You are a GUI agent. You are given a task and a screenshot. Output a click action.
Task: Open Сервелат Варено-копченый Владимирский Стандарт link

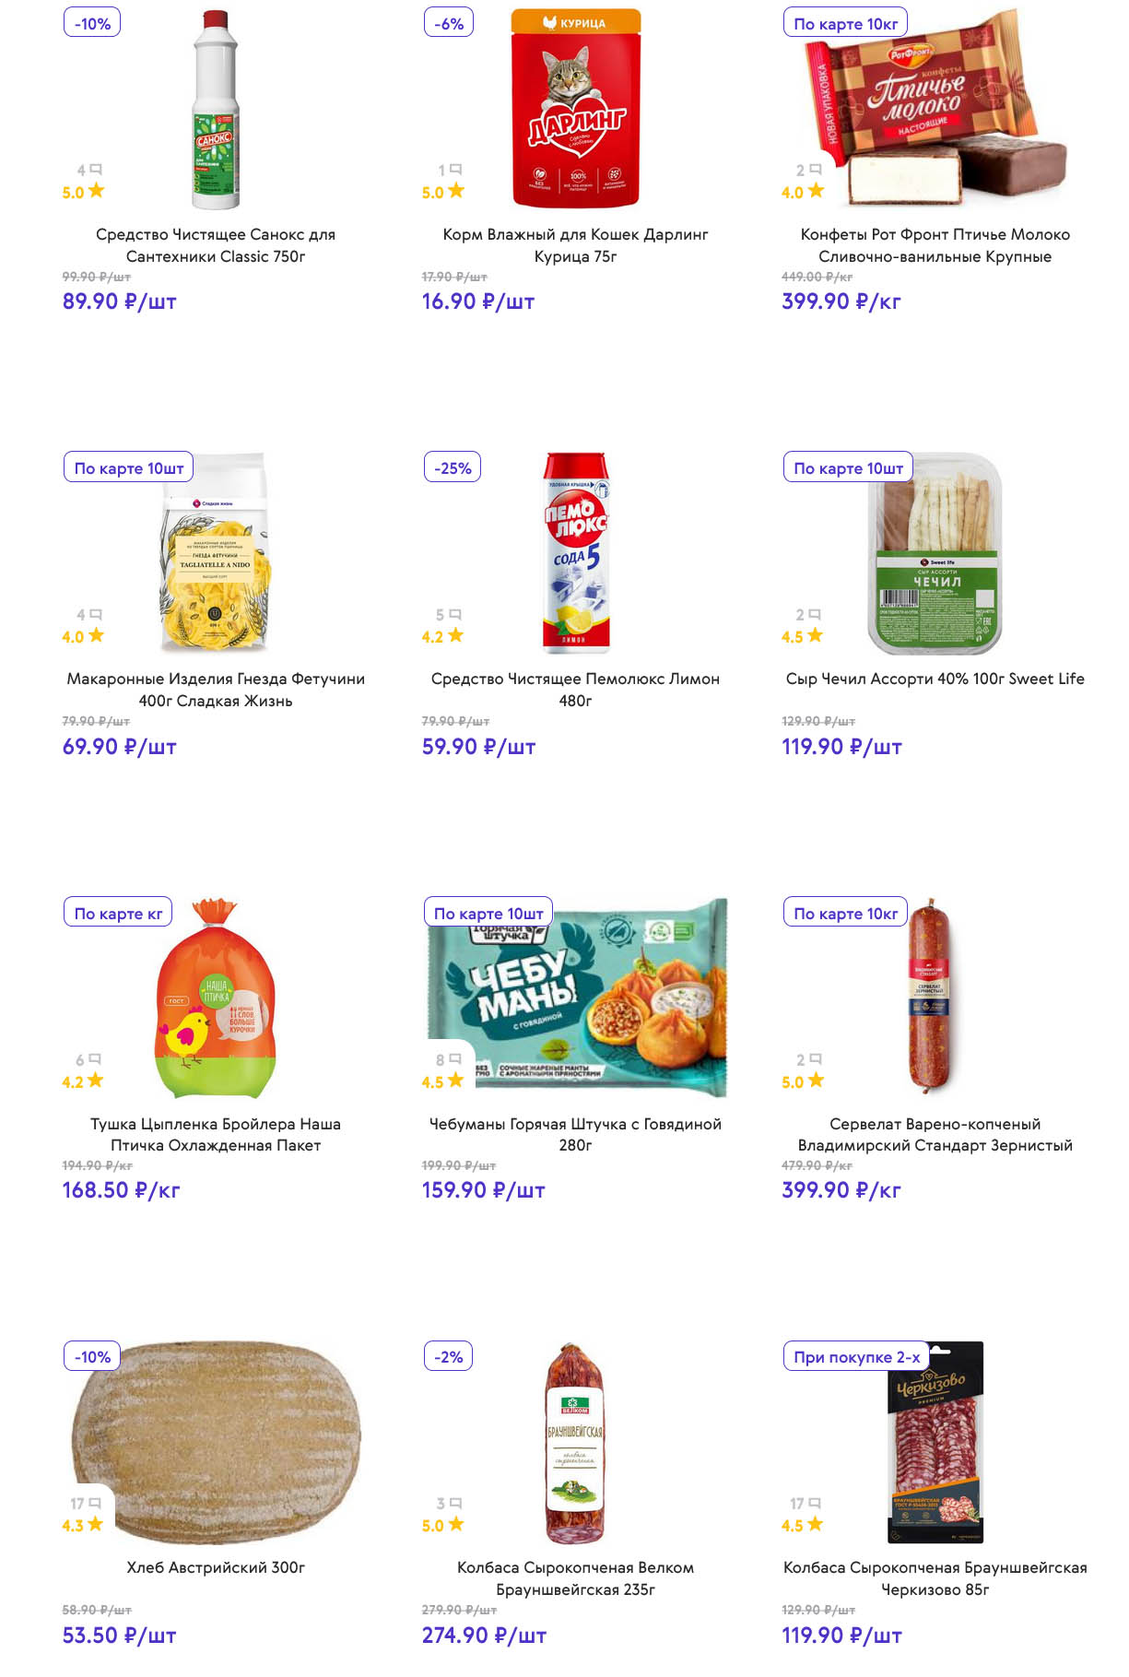(x=935, y=1135)
